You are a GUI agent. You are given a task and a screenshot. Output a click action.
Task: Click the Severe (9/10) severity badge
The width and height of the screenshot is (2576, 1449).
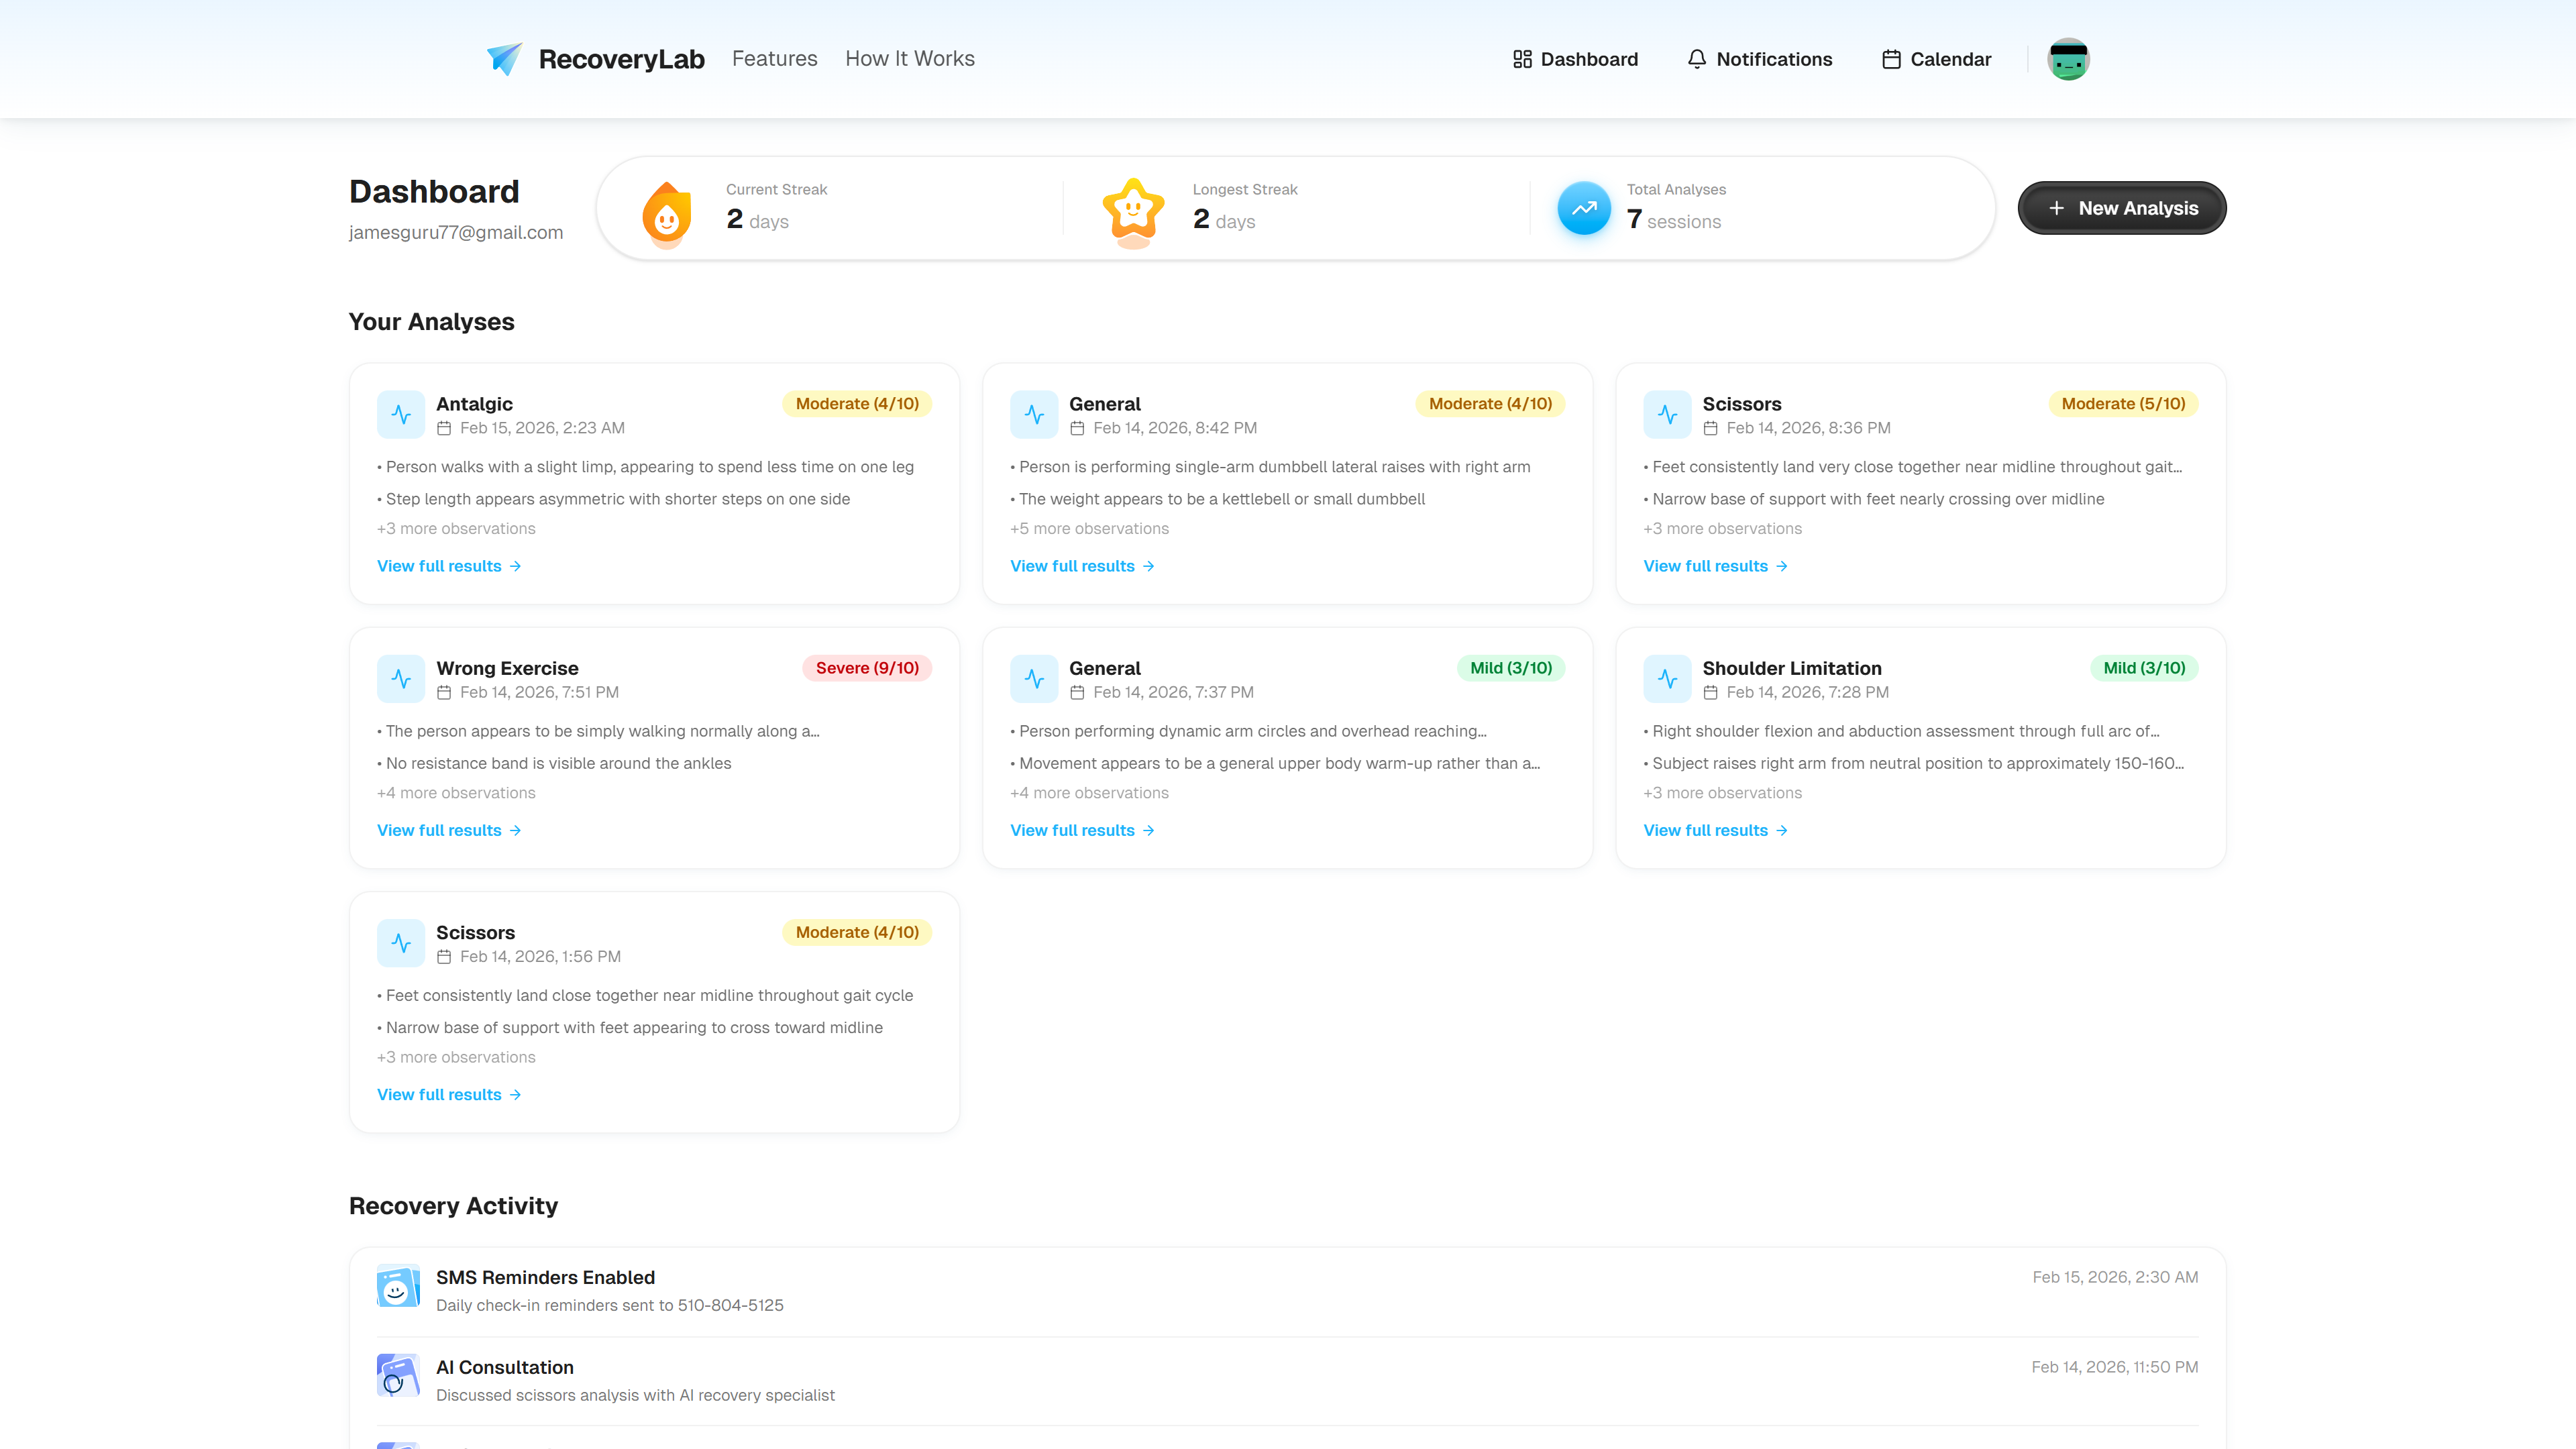pyautogui.click(x=866, y=668)
